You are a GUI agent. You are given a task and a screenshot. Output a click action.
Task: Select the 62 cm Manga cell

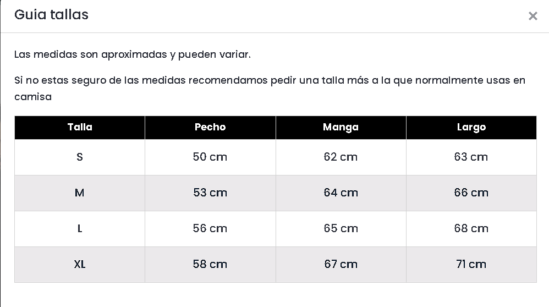tap(341, 157)
